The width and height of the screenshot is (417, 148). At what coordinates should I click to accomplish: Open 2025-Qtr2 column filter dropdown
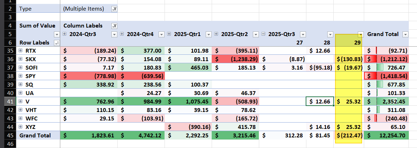256,34
